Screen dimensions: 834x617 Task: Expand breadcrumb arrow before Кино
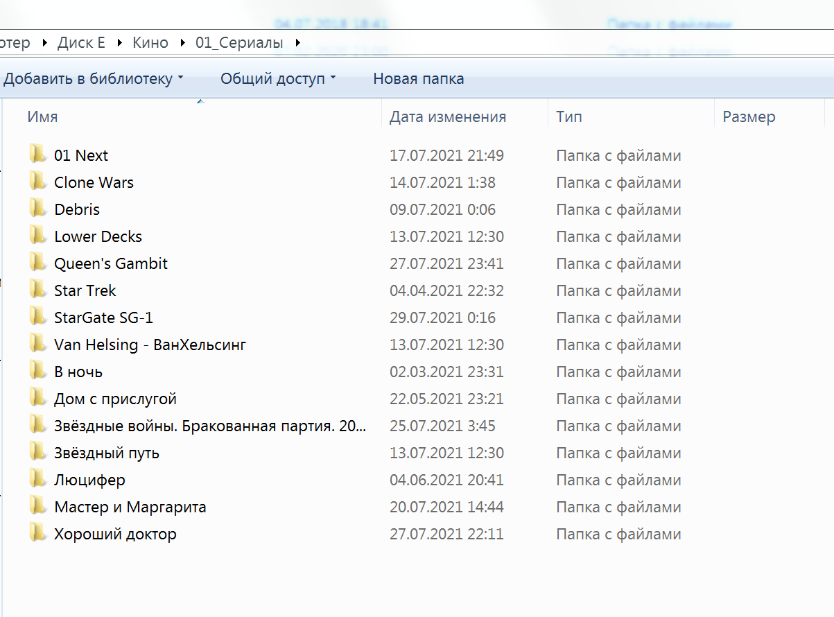pos(120,43)
